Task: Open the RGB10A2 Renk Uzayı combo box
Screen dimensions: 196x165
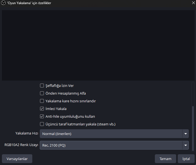Action: [110, 145]
